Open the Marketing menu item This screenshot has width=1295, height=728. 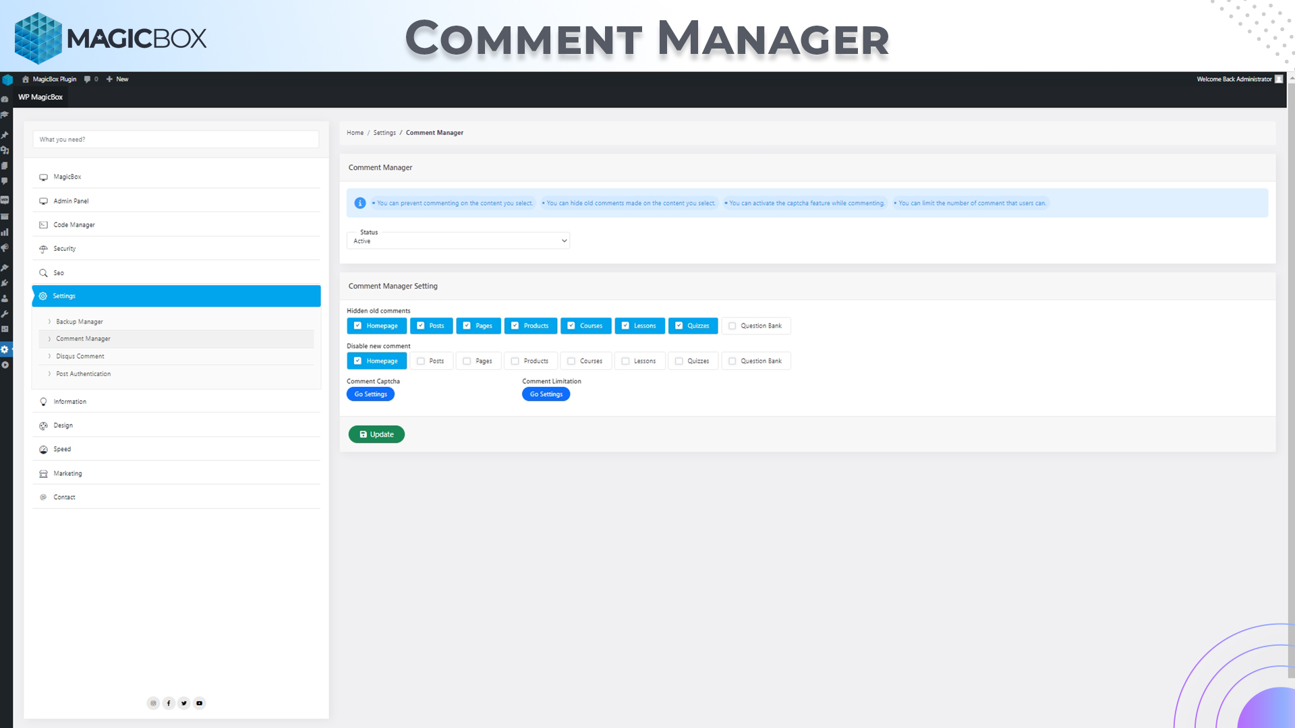(x=176, y=473)
